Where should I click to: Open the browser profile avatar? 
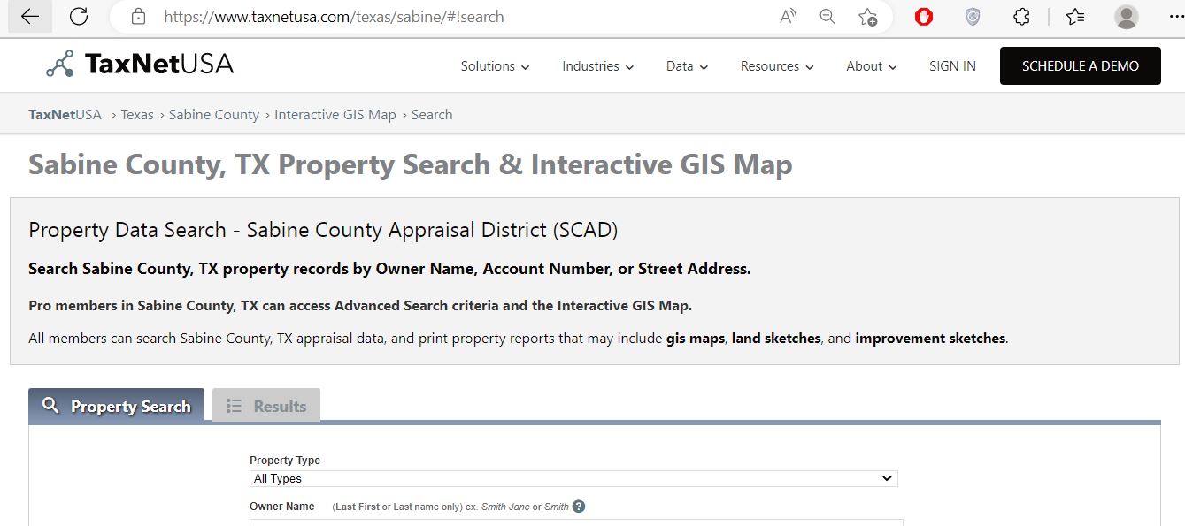[1126, 17]
